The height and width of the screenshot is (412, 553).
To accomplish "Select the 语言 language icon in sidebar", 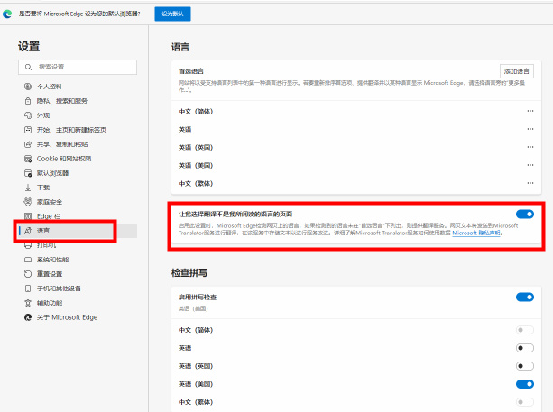I will (x=28, y=231).
